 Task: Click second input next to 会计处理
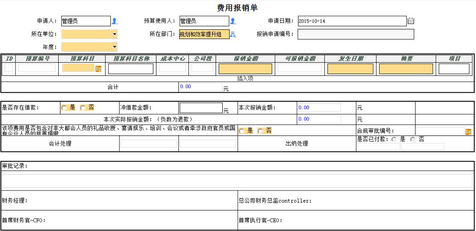coord(208,143)
